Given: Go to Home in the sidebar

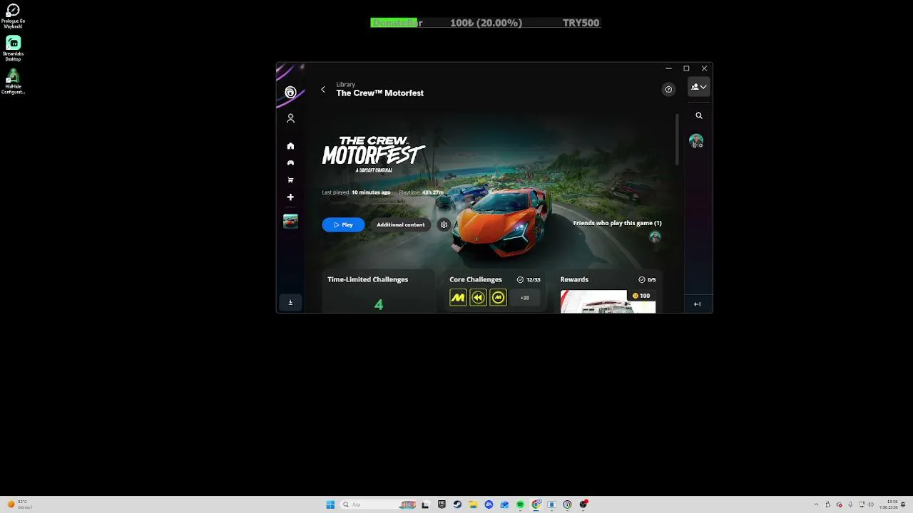Looking at the screenshot, I should click(x=290, y=146).
